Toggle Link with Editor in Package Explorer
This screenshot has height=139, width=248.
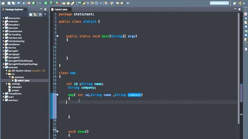point(35,15)
